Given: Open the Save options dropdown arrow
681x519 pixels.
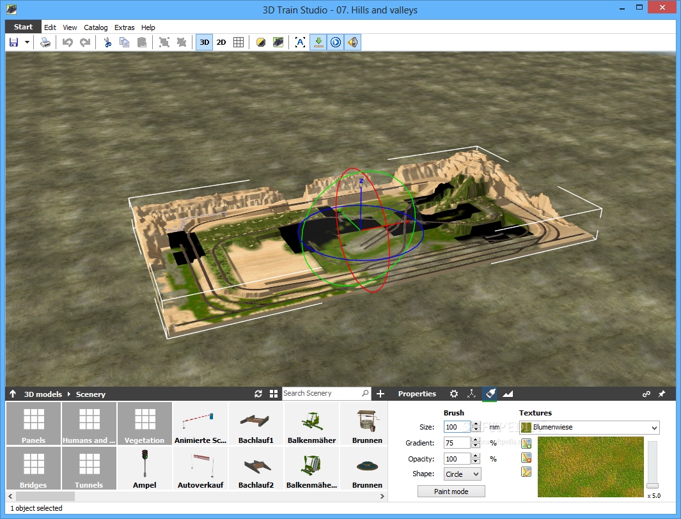Looking at the screenshot, I should [27, 42].
